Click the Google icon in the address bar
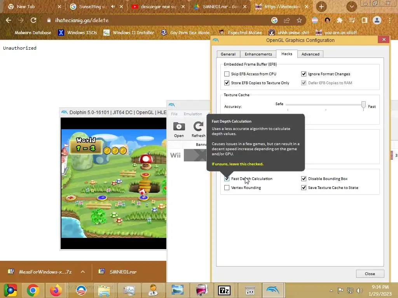This screenshot has height=298, width=398. 274,20
